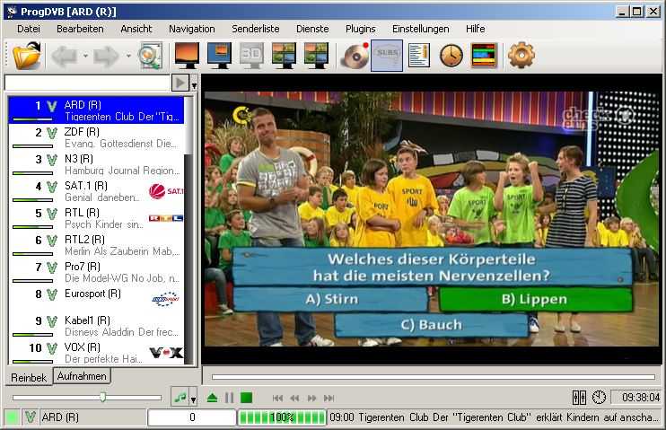This screenshot has height=430, width=666.
Task: Click the 3D display mode icon
Action: point(251,56)
